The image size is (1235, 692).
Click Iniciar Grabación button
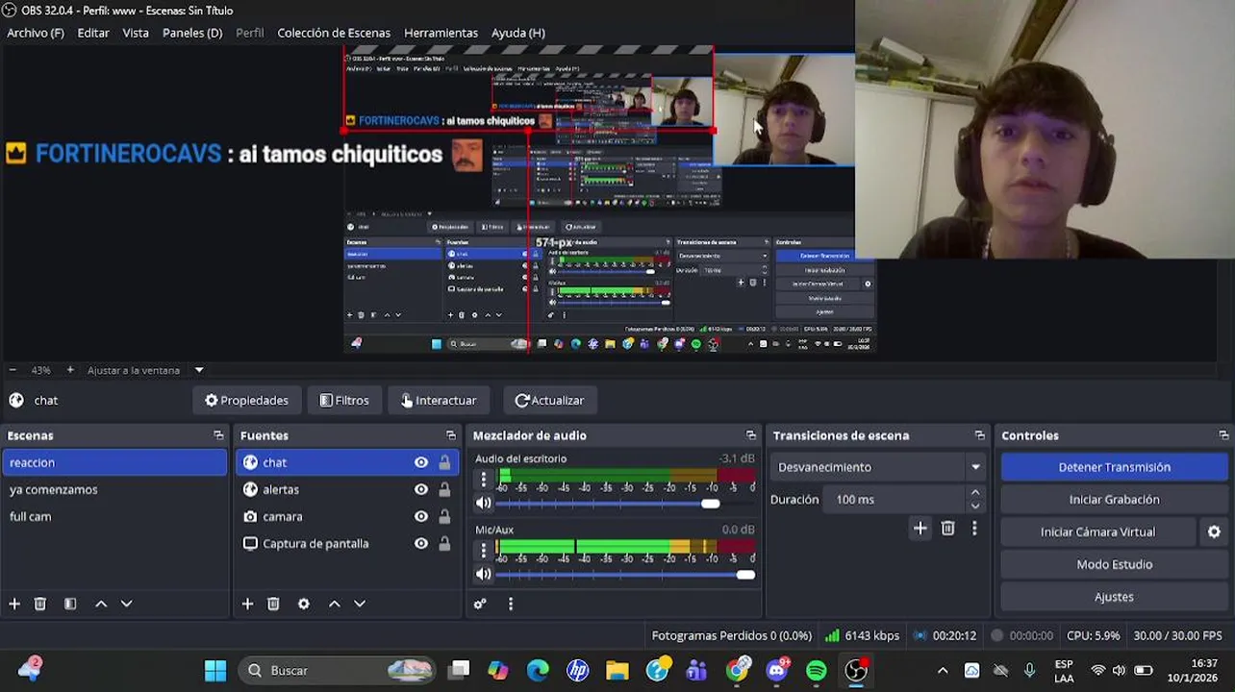pyautogui.click(x=1114, y=500)
